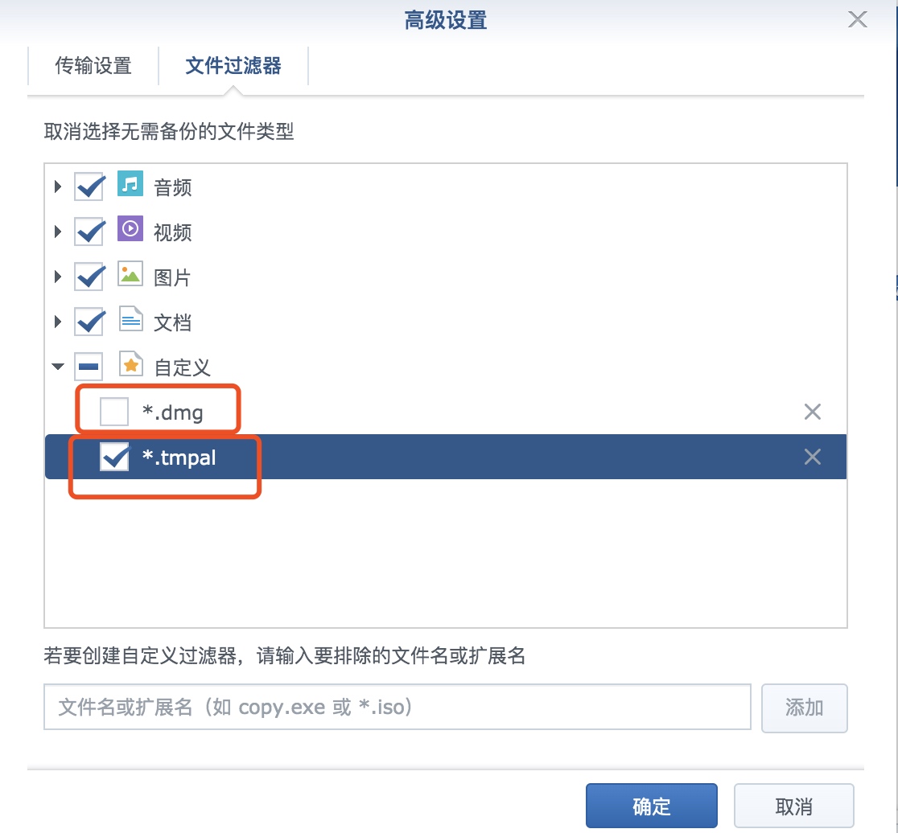Expand the 图片 category tree
Image resolution: width=898 pixels, height=833 pixels.
pyautogui.click(x=57, y=277)
